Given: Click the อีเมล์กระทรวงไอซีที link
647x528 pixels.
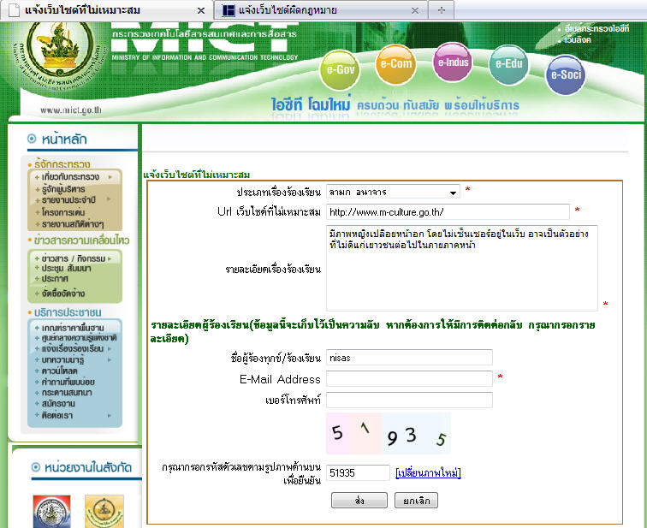Looking at the screenshot, I should tap(597, 28).
